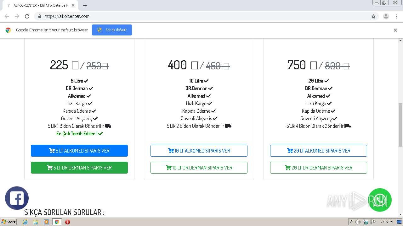This screenshot has height=226, width=403.
Task: Open media player taskbar icon
Action: pos(46,222)
